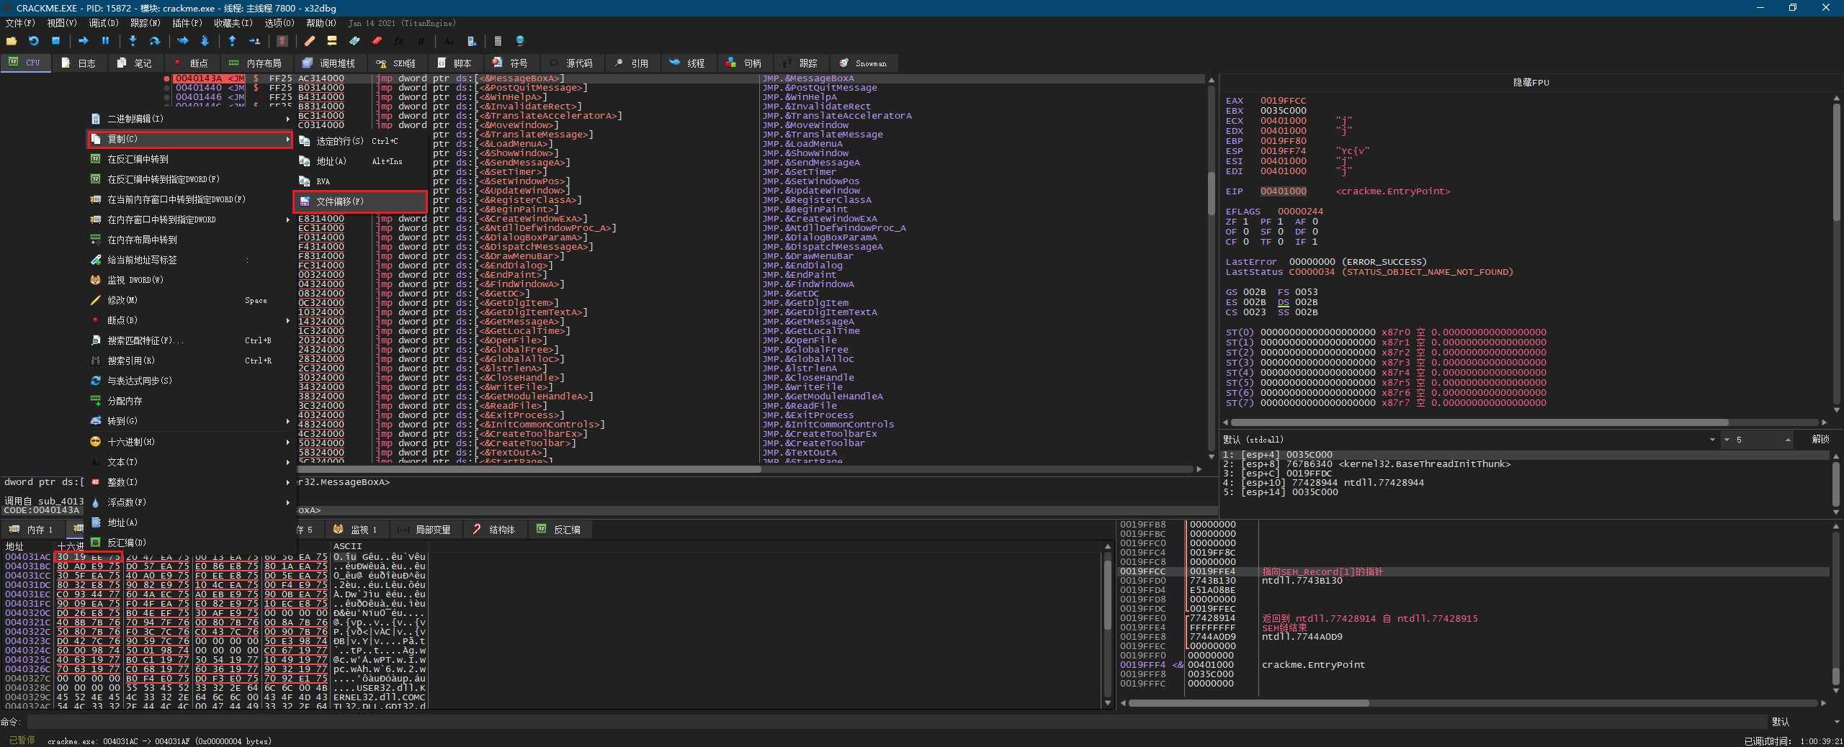Image resolution: width=1844 pixels, height=747 pixels.
Task: Toggle the breakpoint dot at address 0040143A
Action: [x=166, y=78]
